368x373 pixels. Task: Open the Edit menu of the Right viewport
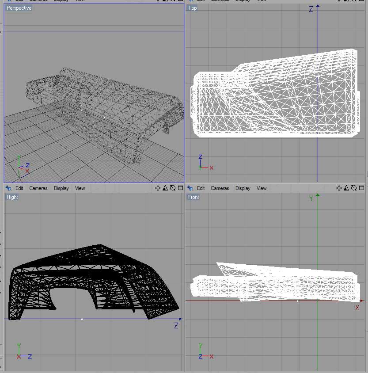pyautogui.click(x=19, y=188)
